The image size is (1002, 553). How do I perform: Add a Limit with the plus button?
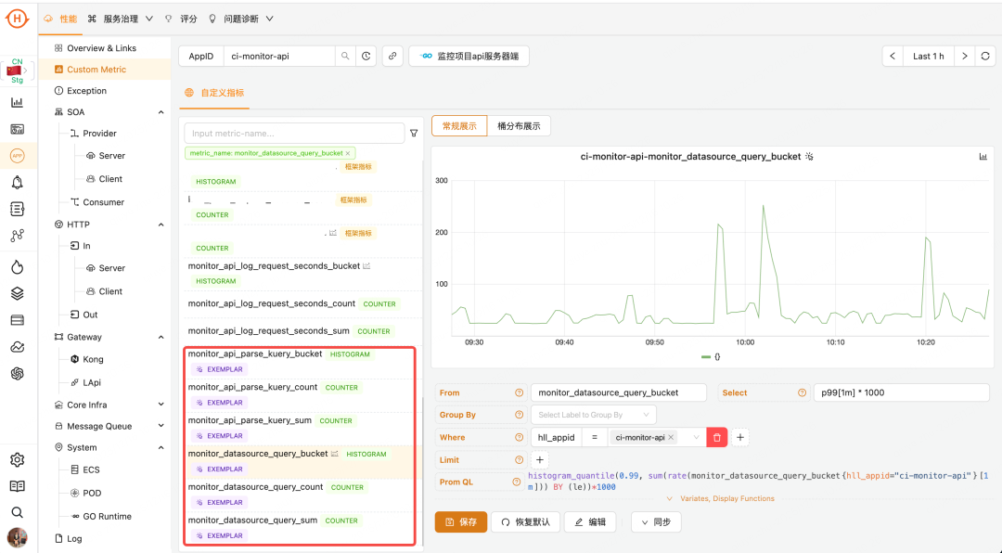[540, 459]
